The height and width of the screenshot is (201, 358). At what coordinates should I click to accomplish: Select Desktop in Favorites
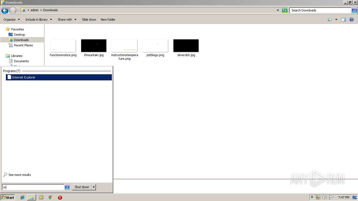click(19, 35)
